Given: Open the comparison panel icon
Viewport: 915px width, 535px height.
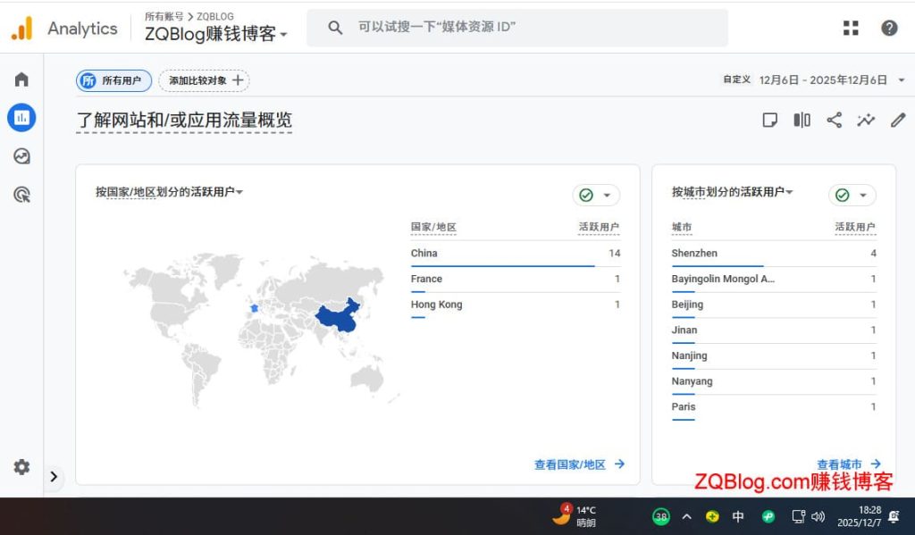Looking at the screenshot, I should tap(802, 119).
